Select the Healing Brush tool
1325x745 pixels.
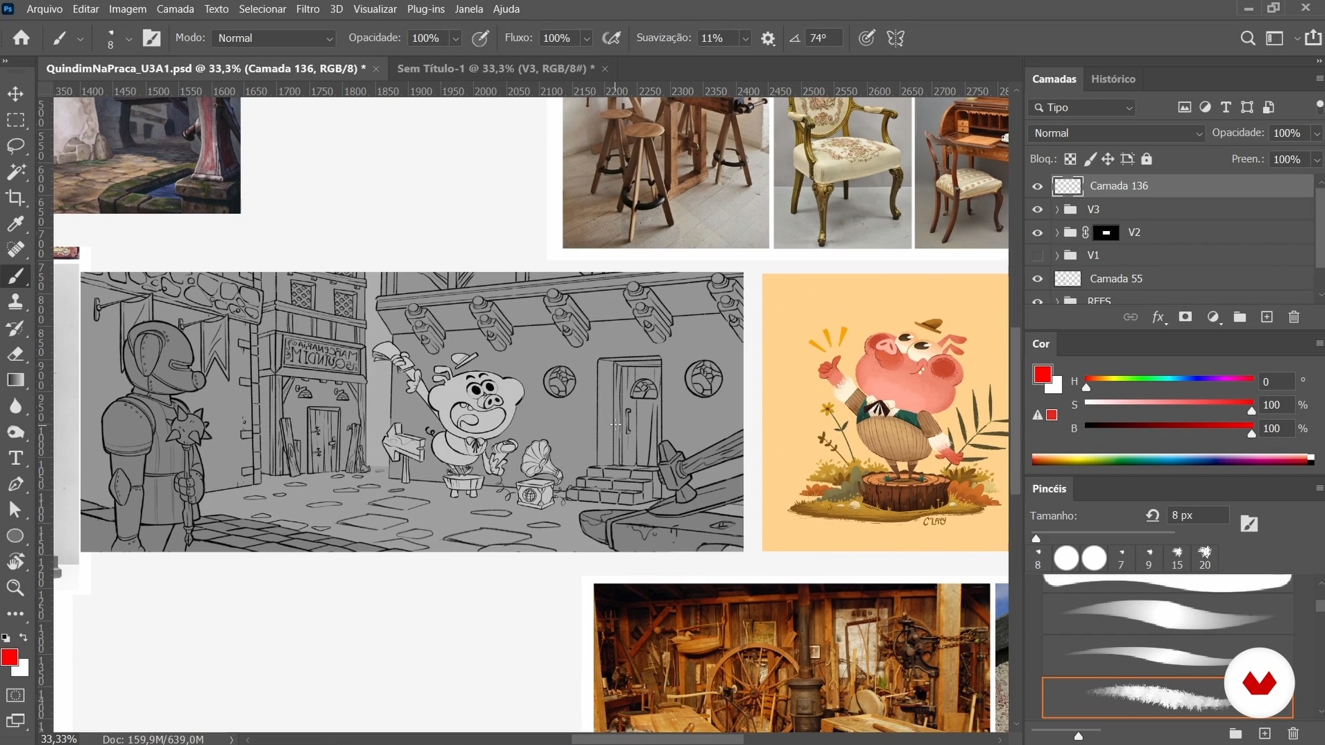(15, 250)
